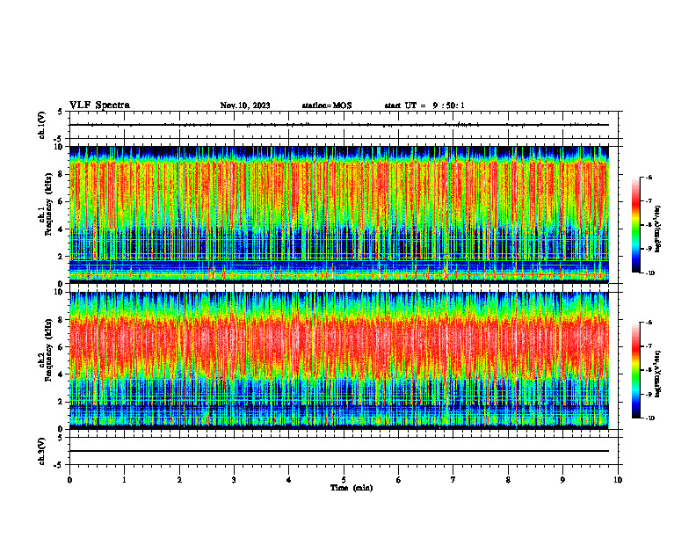The width and height of the screenshot is (696, 538).
Task: Click the "2" kHz tick of ch.2 spectrogram
Action: coord(62,402)
